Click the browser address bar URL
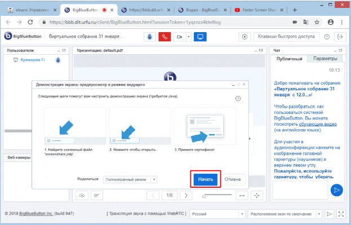The width and height of the screenshot is (351, 225). [135, 22]
